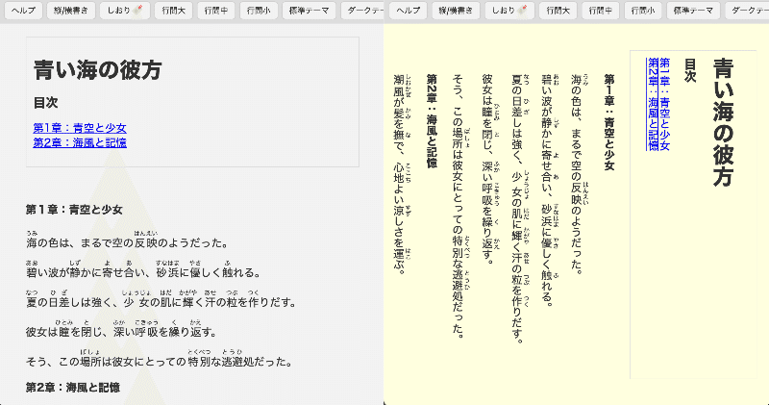Open 第2章:海風と記憶 link in left pane
This screenshot has width=769, height=405.
(80, 142)
